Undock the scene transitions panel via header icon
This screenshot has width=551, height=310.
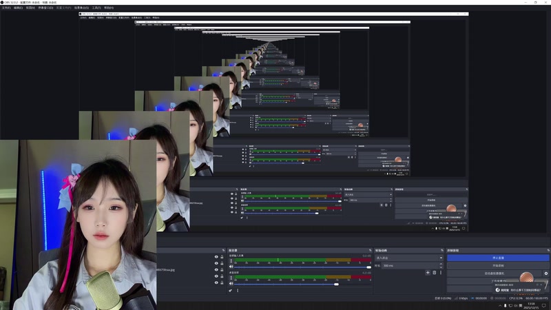pyautogui.click(x=442, y=250)
